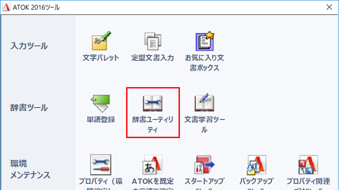339x190 pixels.
Task: Open the 文書学習ツール icon
Action: click(x=204, y=102)
